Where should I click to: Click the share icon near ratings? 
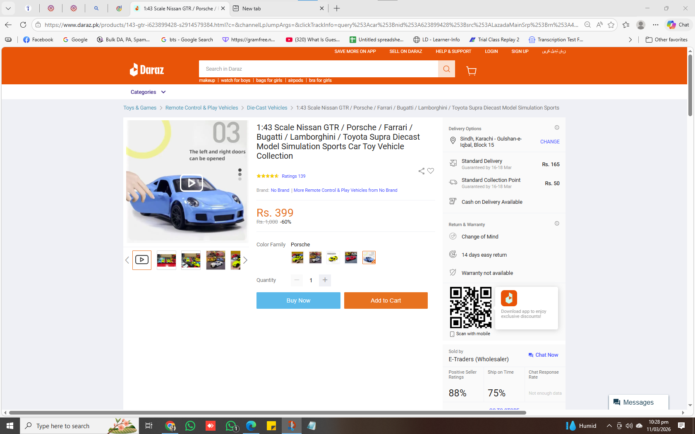pyautogui.click(x=421, y=171)
